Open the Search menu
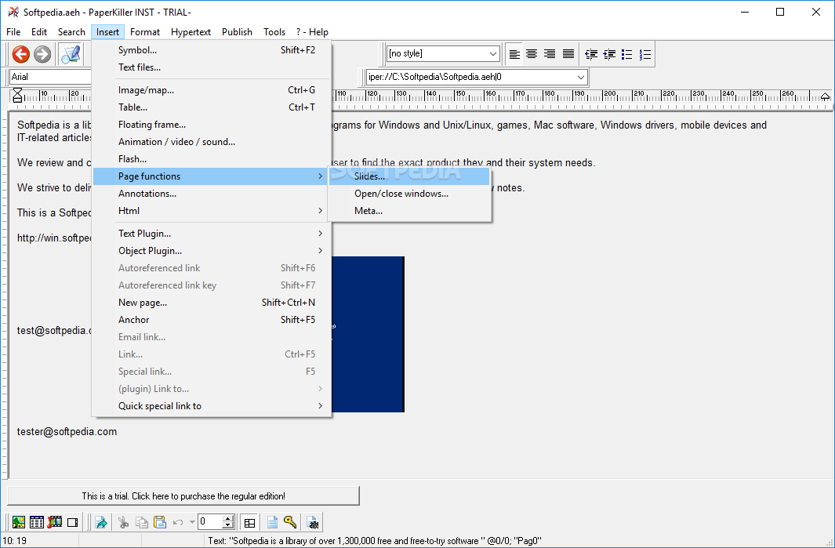Image resolution: width=835 pixels, height=548 pixels. click(x=71, y=32)
